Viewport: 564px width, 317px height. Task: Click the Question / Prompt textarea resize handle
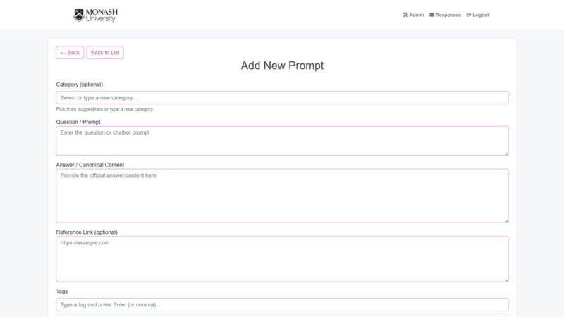[x=505, y=152]
